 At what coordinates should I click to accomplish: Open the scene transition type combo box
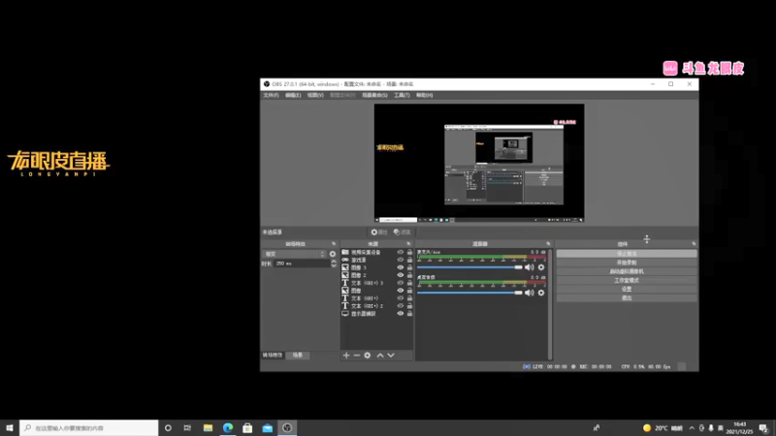click(x=295, y=254)
